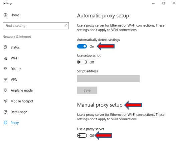Open the Mobile hotspot antenna icon
Viewport: 176px width, 141px height.
click(x=5, y=101)
